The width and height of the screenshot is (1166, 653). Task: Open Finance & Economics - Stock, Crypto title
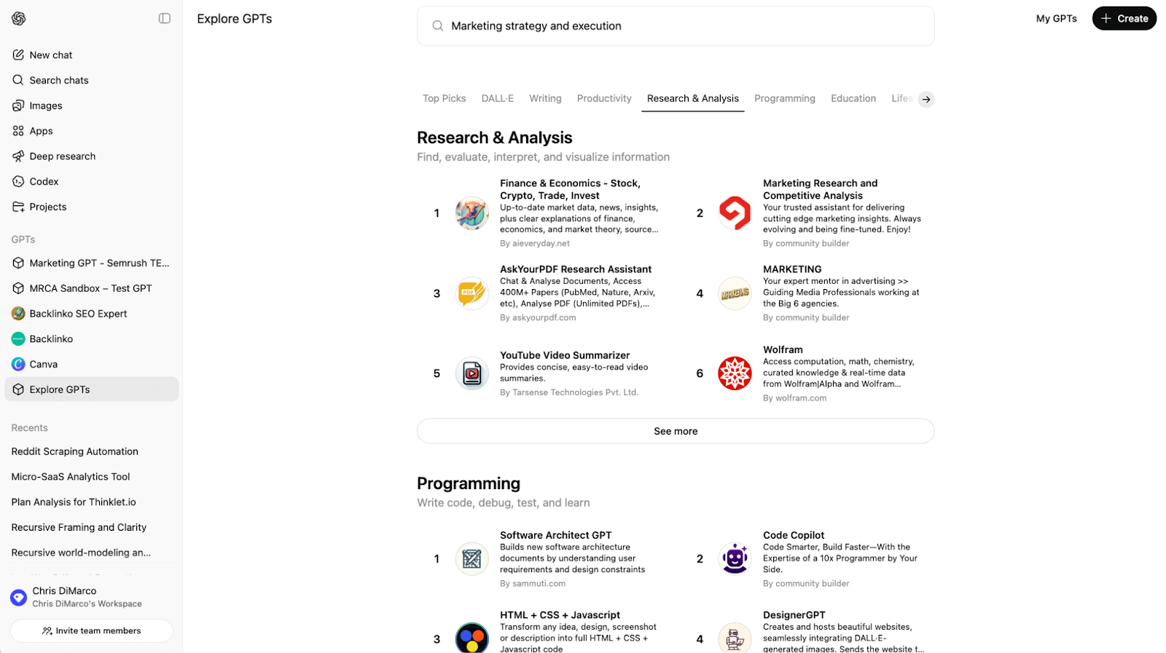point(570,189)
